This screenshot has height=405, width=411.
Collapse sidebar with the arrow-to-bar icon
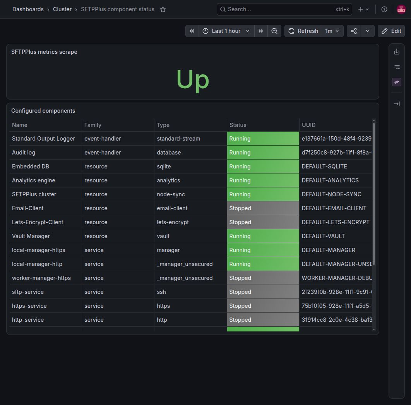click(x=397, y=104)
